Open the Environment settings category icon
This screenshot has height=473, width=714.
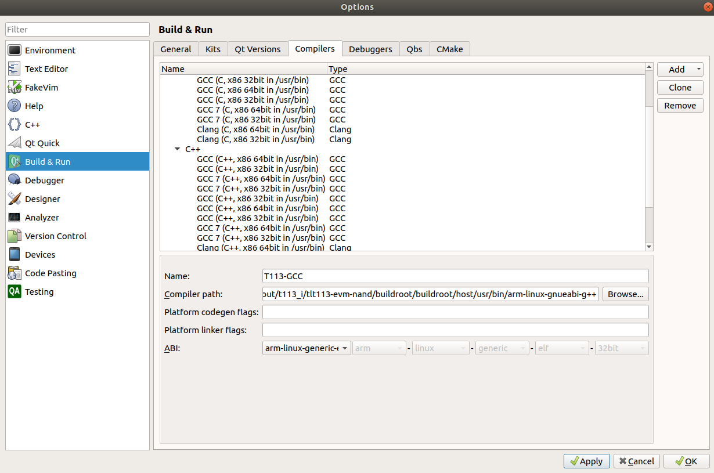15,50
